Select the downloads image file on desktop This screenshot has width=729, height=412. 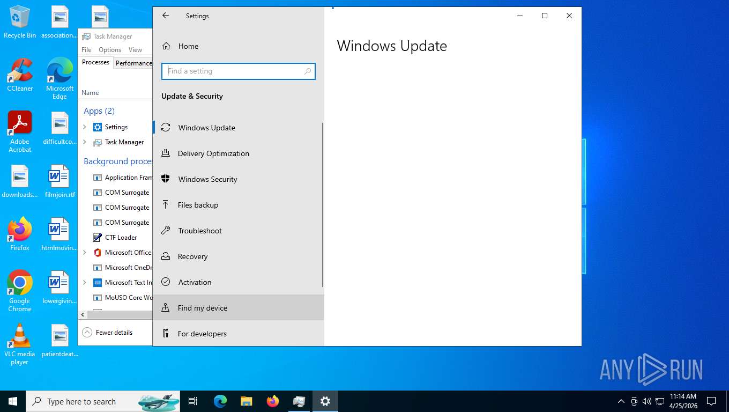click(x=20, y=182)
